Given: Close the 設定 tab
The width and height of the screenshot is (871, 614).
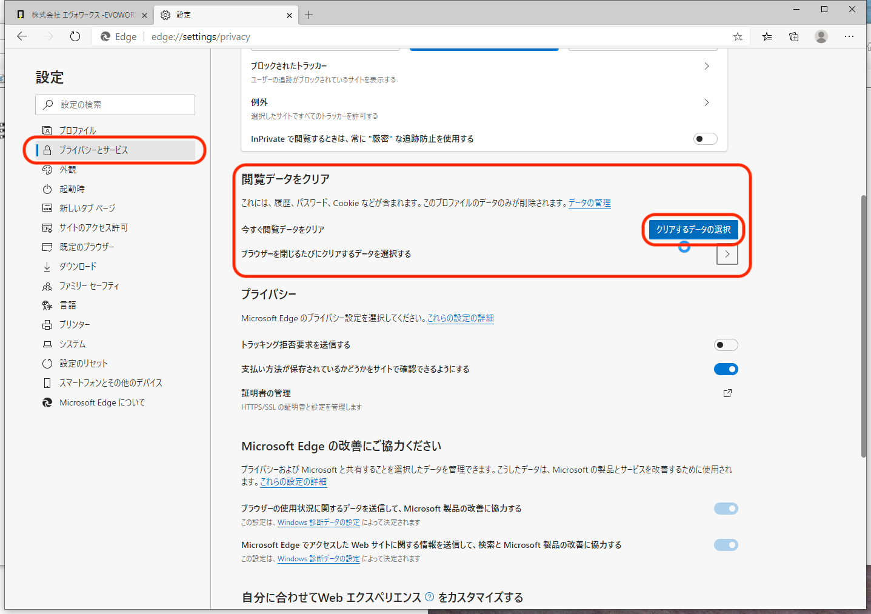Looking at the screenshot, I should click(x=289, y=15).
